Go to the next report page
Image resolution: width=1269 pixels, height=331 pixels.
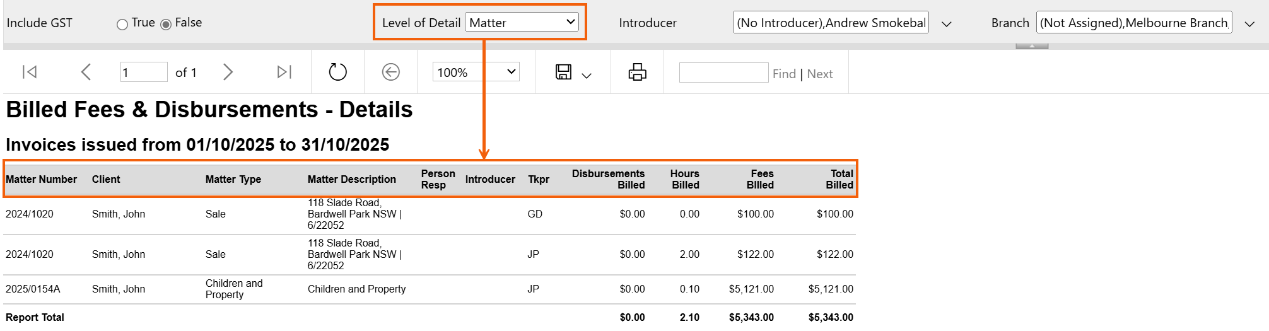pos(228,73)
